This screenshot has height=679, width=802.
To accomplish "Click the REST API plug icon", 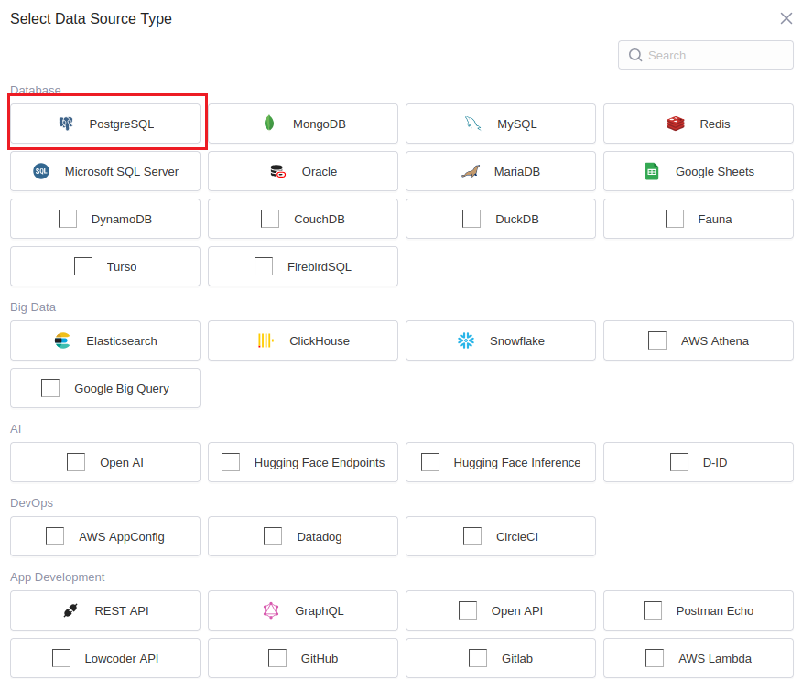I will coord(70,610).
